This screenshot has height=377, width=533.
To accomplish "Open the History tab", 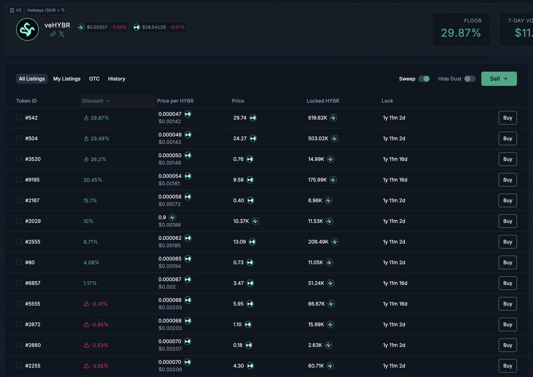I will coord(117,79).
